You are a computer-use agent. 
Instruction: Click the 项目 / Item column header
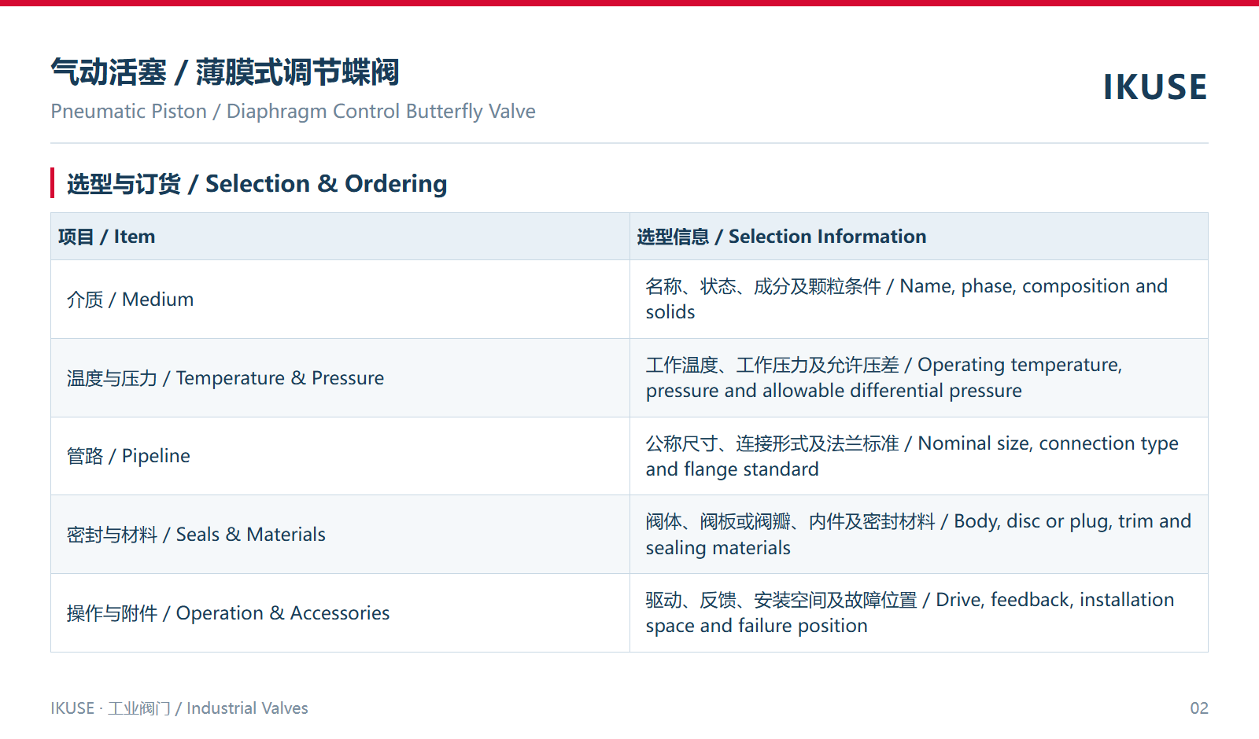coord(340,237)
